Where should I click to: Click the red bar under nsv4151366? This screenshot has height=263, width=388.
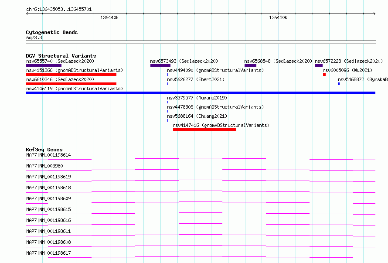[71, 75]
